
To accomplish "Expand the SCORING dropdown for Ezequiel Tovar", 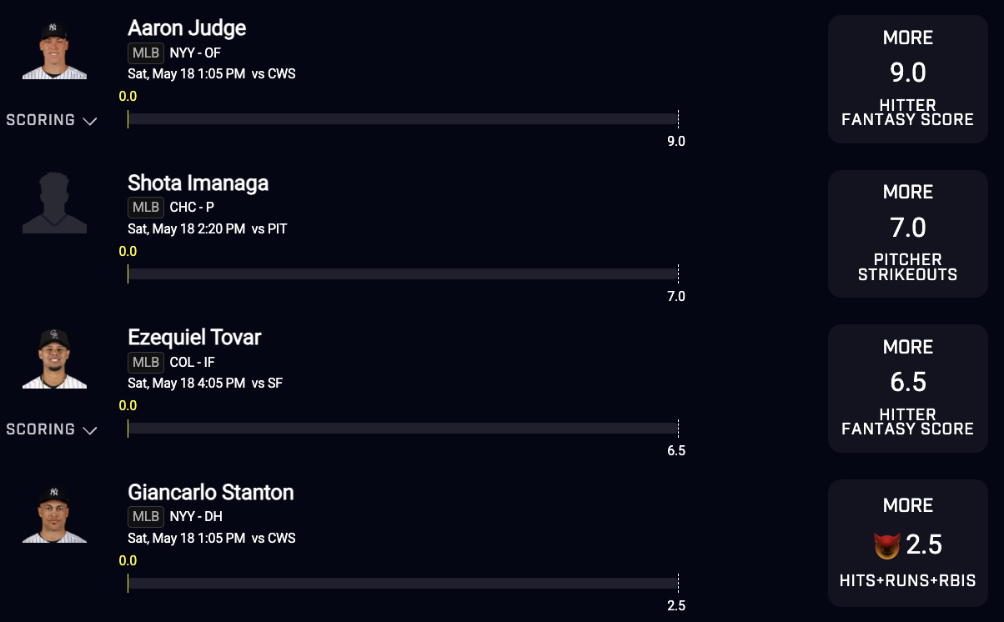I will (x=52, y=429).
